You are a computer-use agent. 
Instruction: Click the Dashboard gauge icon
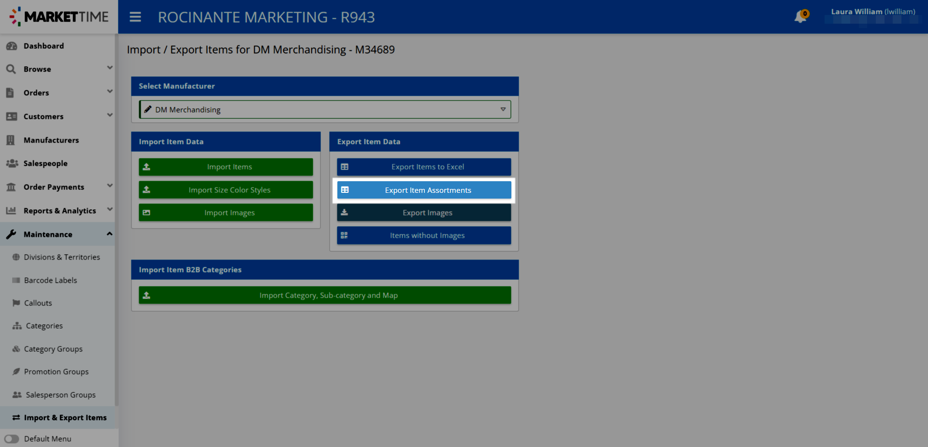[x=12, y=46]
